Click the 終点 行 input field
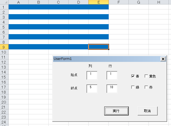 [x=112, y=89]
